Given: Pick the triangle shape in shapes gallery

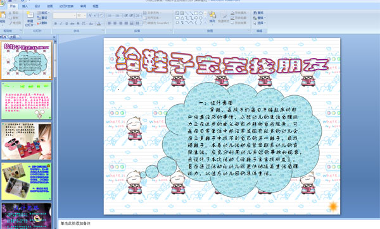Looking at the screenshot, I should coord(182,18).
